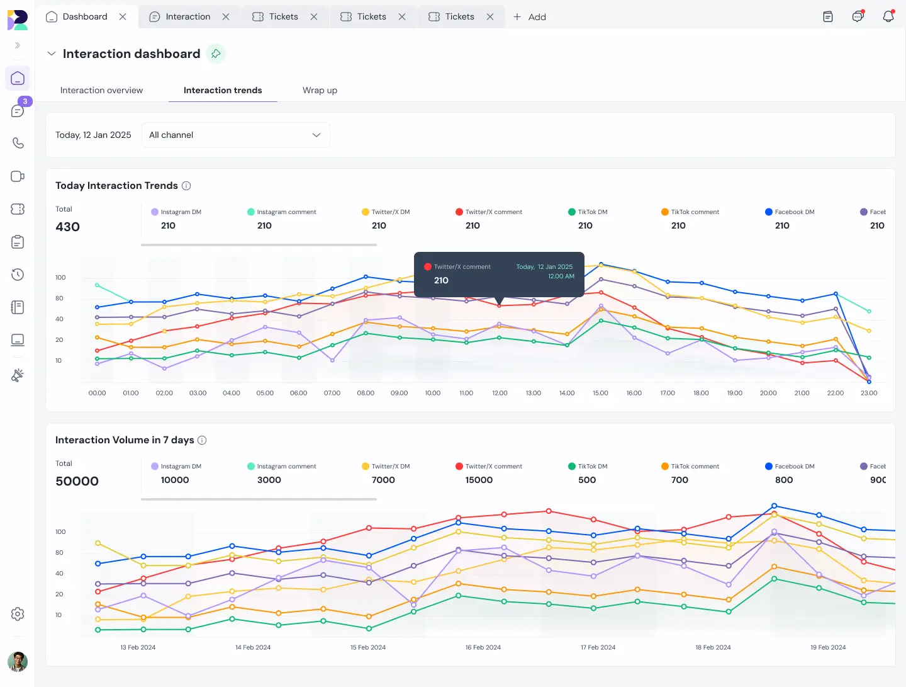906x687 pixels.
Task: Switch to the Wrap up tab
Action: [320, 90]
